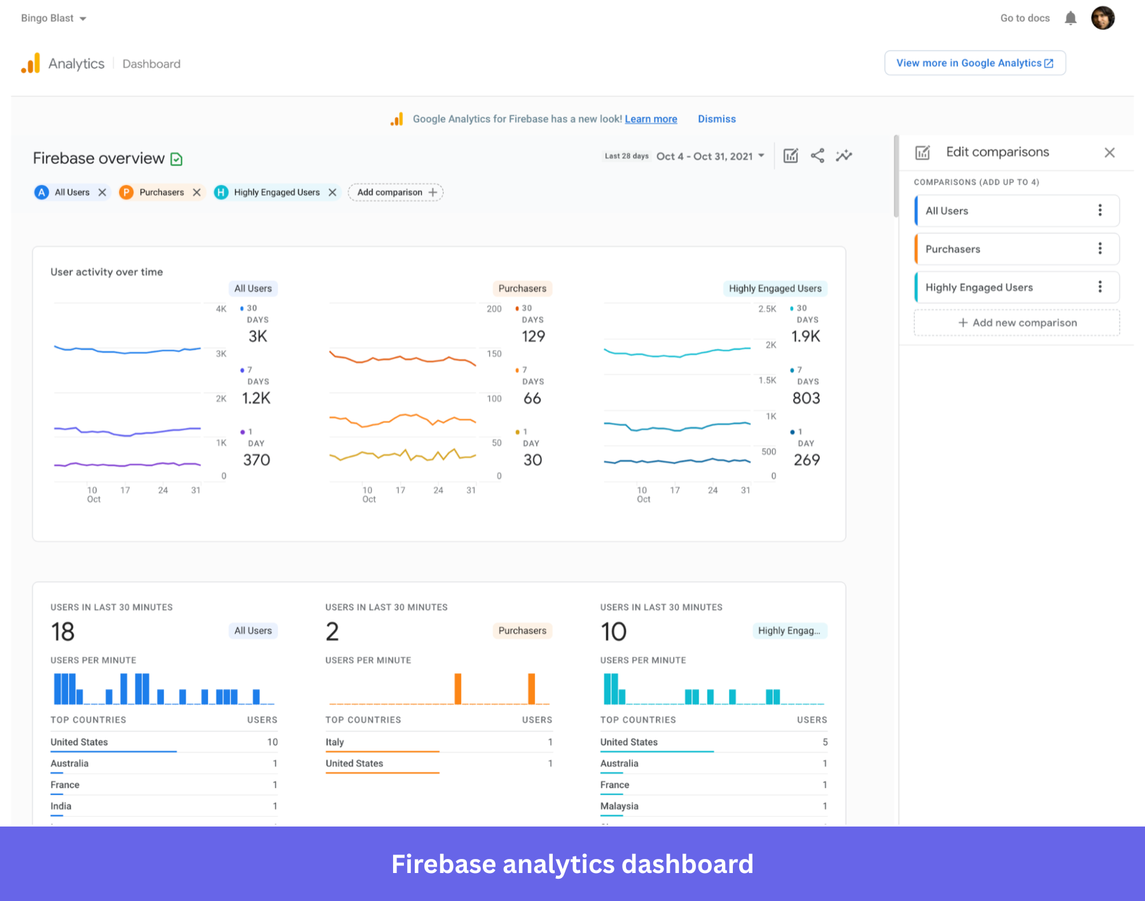Click the Purchasers 7 days value 66
The height and width of the screenshot is (901, 1145).
tap(532, 398)
